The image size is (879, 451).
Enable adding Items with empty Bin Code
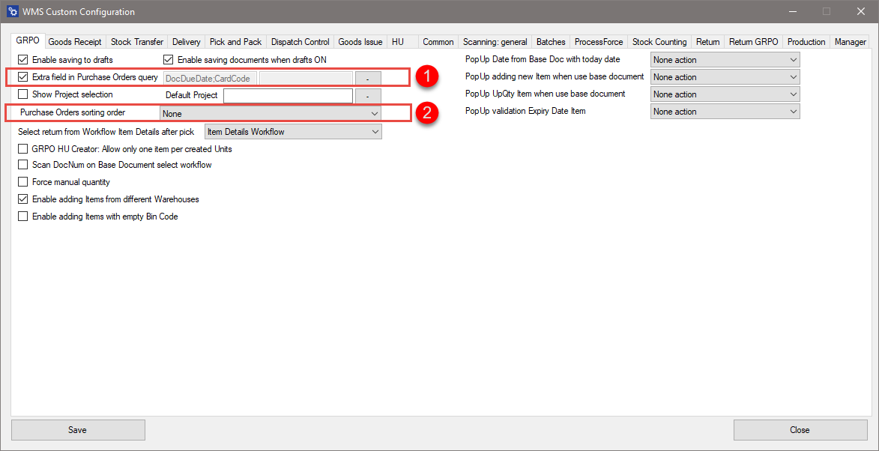[23, 217]
